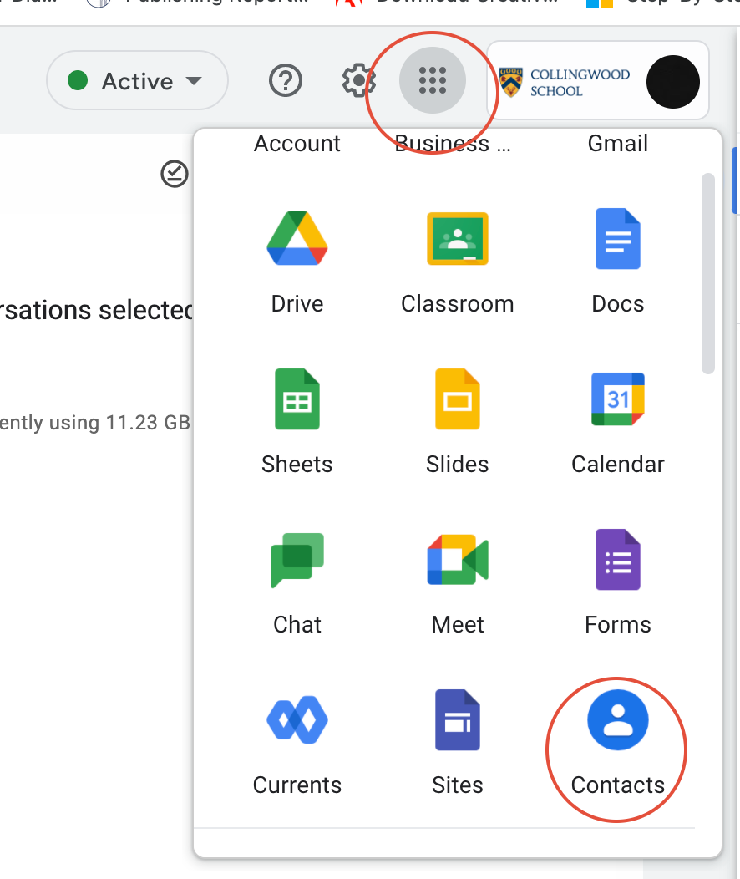The height and width of the screenshot is (879, 740).
Task: Open Google Forms app
Action: (617, 582)
